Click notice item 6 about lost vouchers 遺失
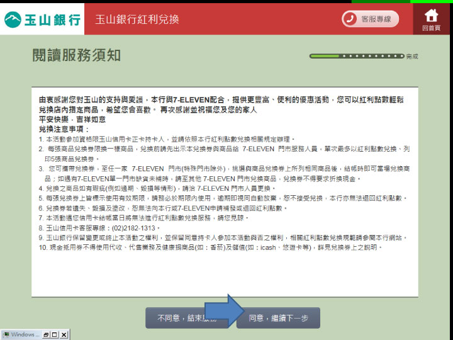Viewport: 453px width, 340px height. pyautogui.click(x=163, y=208)
